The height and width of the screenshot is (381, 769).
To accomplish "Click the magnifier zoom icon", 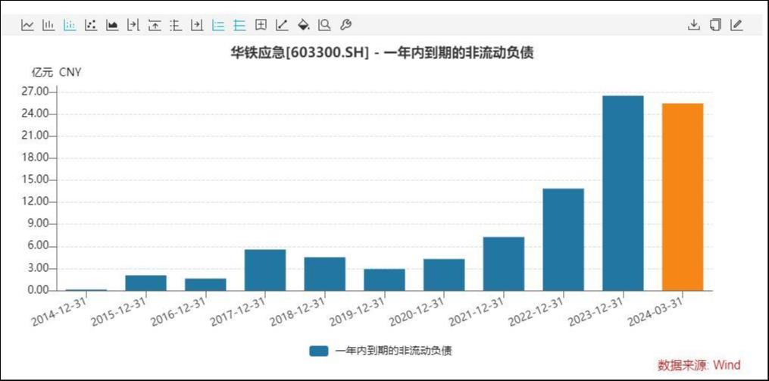I will [324, 25].
